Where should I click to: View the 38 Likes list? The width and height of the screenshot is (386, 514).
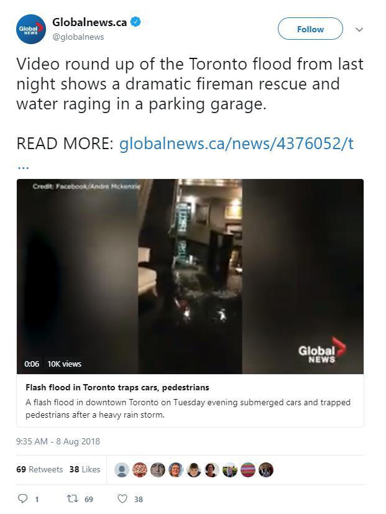(85, 469)
